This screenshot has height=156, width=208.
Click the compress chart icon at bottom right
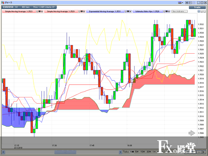coord(199,152)
